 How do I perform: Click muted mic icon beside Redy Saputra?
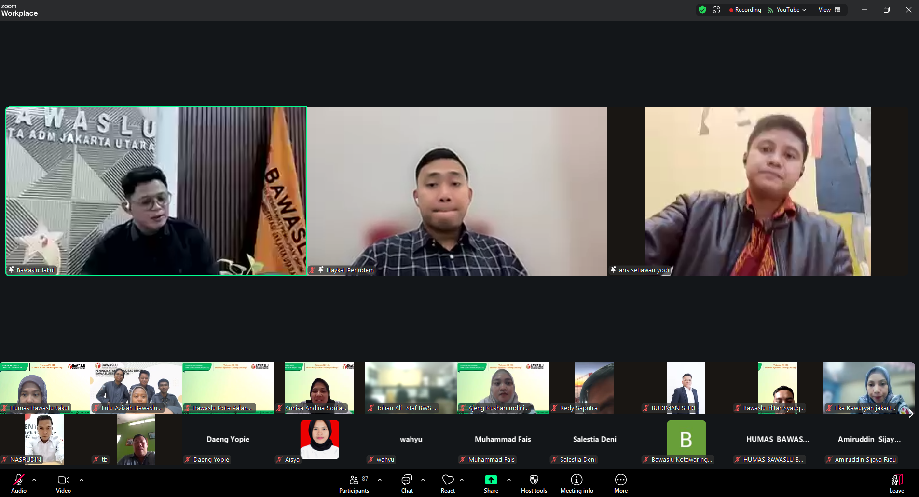click(555, 408)
